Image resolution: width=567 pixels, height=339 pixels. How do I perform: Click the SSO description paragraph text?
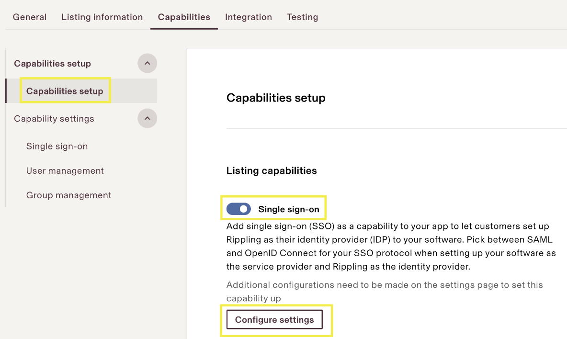390,246
